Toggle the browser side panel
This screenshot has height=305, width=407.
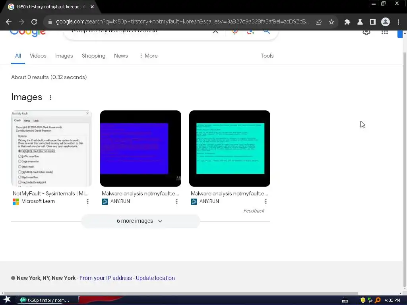[x=373, y=22]
